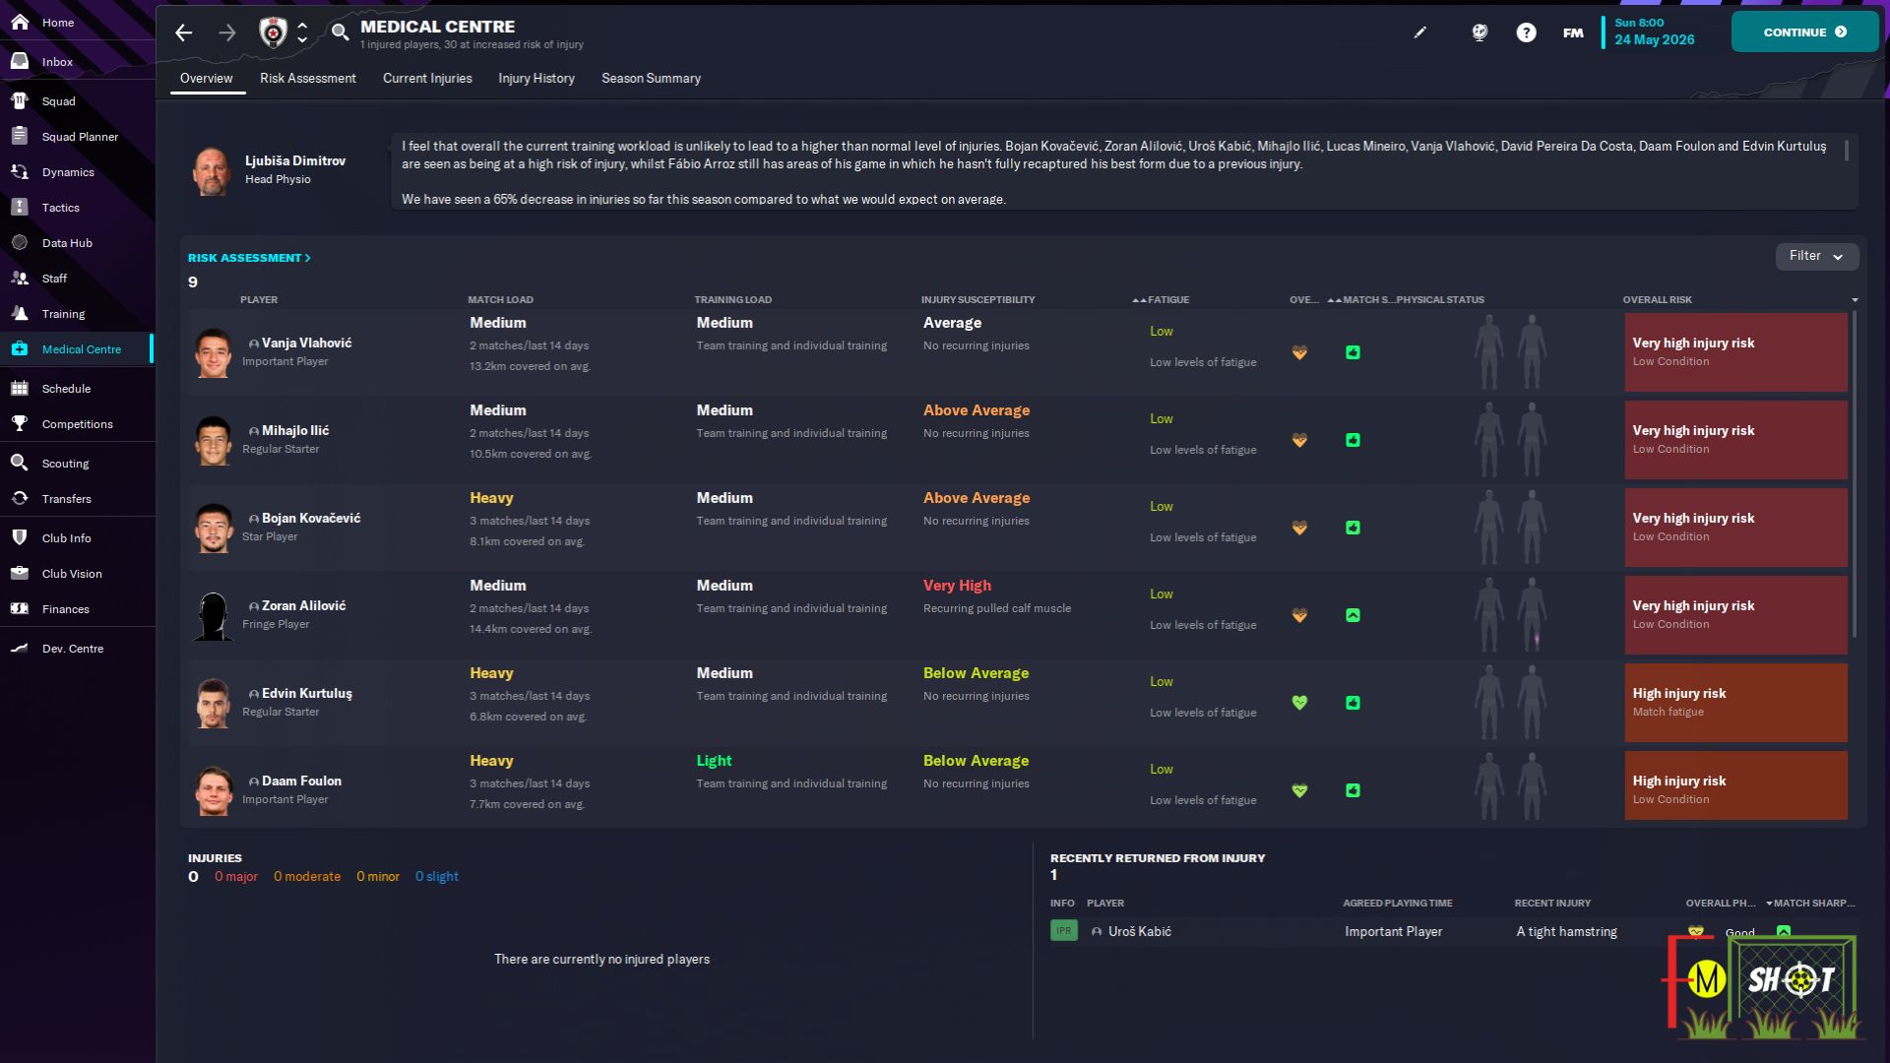Click the '0 slight' injuries count

coord(436,876)
